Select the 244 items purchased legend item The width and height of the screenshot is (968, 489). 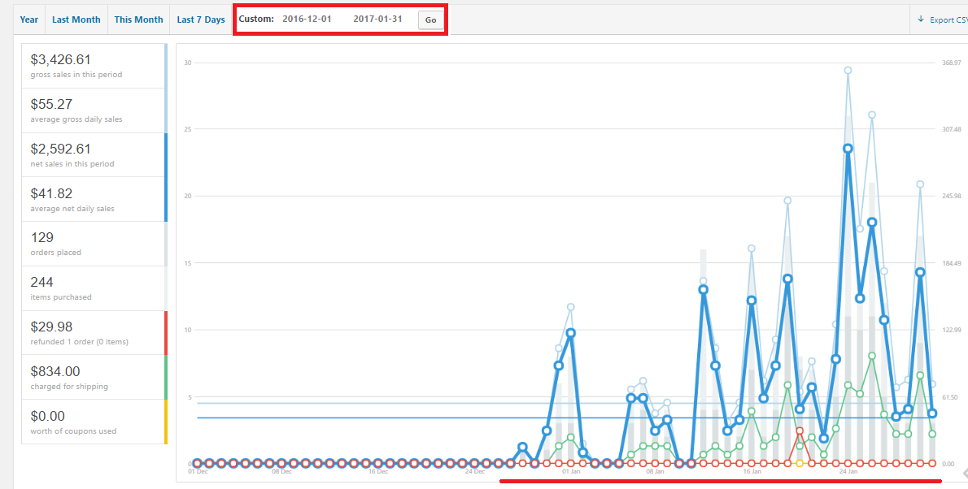tap(94, 288)
